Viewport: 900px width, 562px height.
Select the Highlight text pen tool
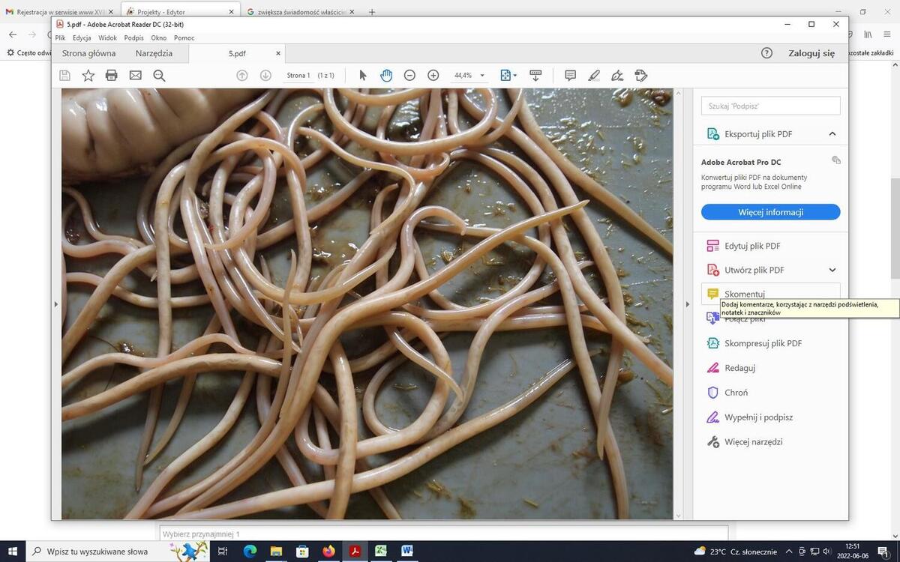coord(594,75)
